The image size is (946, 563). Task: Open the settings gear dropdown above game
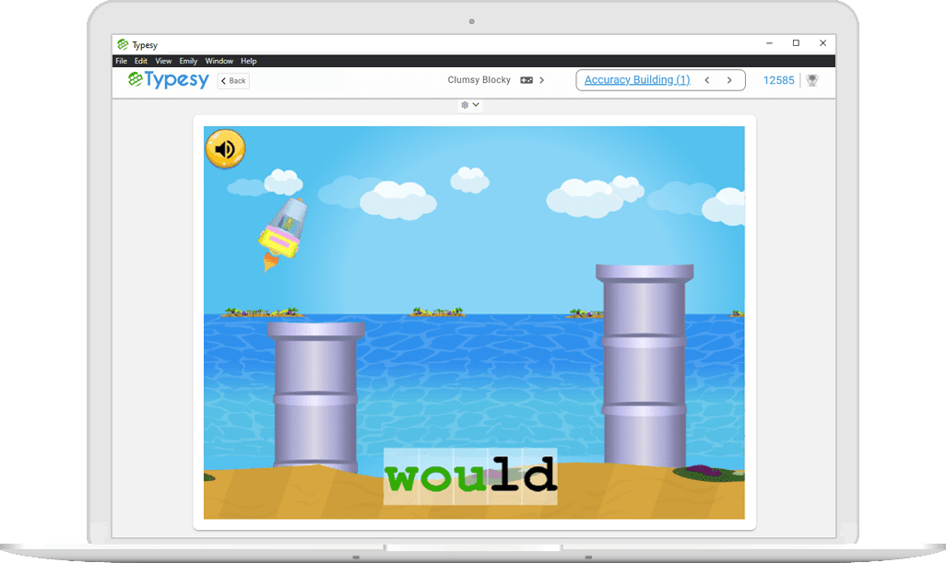470,105
